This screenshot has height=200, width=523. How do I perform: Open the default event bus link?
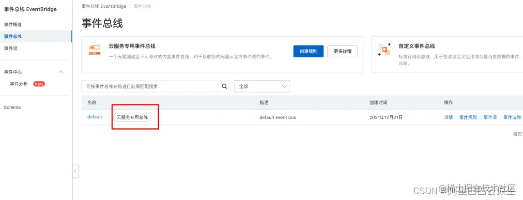tap(95, 117)
